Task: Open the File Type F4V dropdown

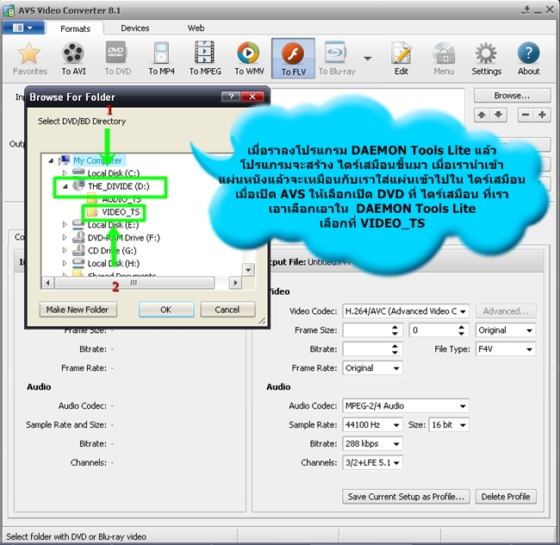Action: pos(506,349)
